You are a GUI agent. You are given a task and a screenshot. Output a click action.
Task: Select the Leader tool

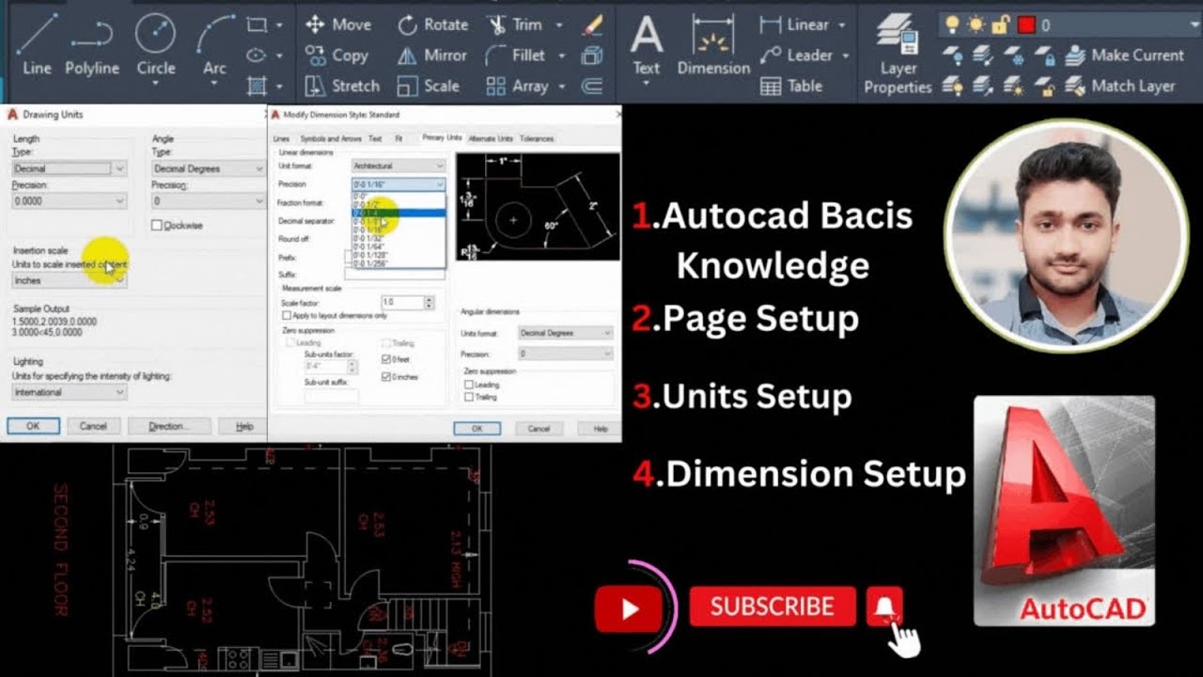point(797,55)
